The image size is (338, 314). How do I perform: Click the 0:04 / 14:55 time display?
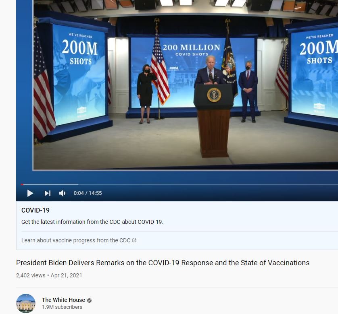pyautogui.click(x=88, y=193)
